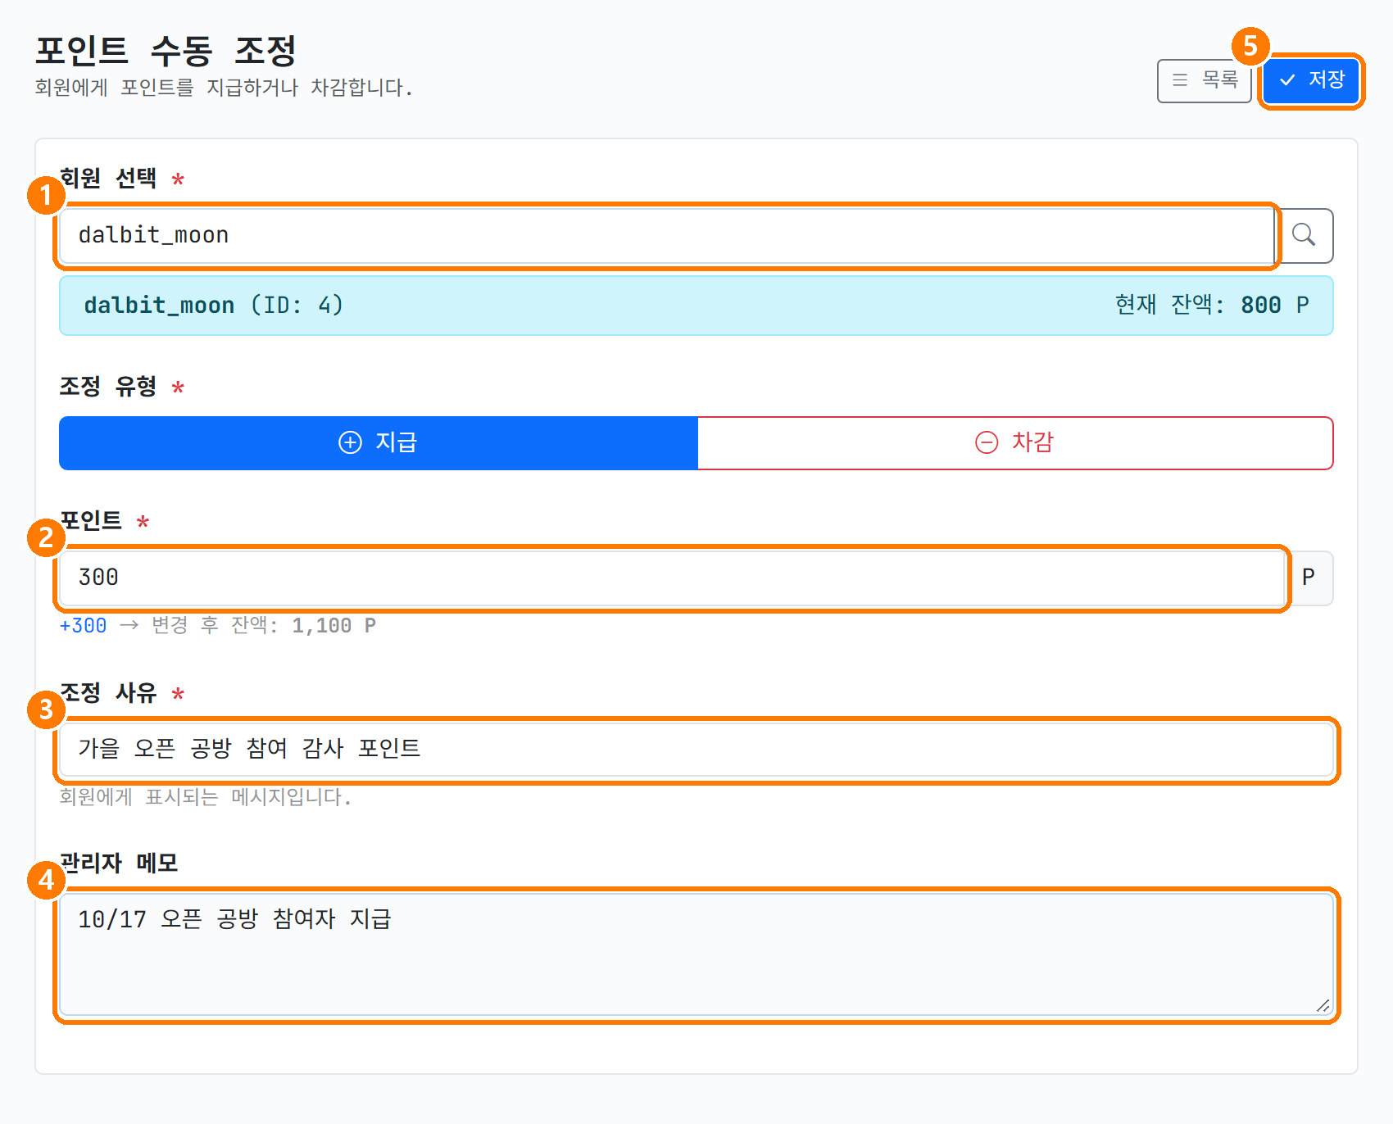The image size is (1393, 1124).
Task: Select the 지급 grant adjustment type
Action: (379, 443)
